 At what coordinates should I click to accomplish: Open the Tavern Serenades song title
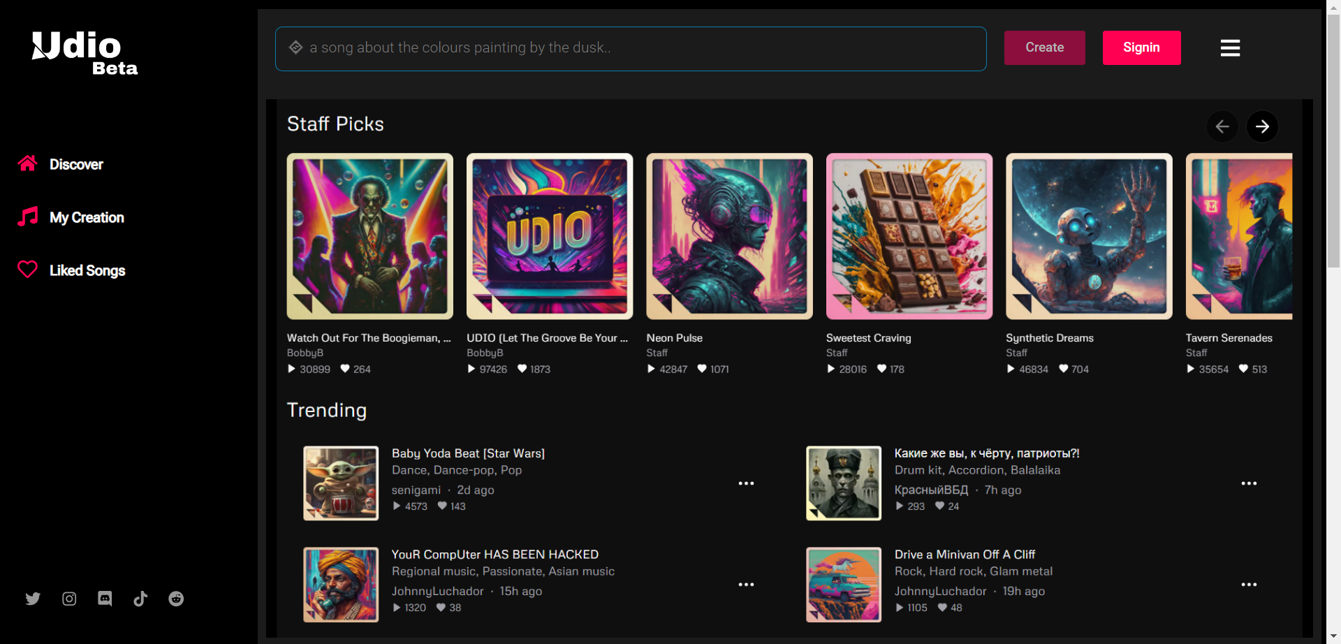coord(1229,338)
